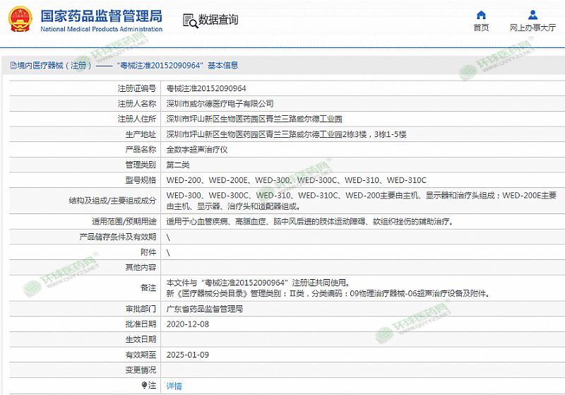The width and height of the screenshot is (565, 395).
Task: Click the model spec row WED-200 list
Action: click(x=296, y=180)
